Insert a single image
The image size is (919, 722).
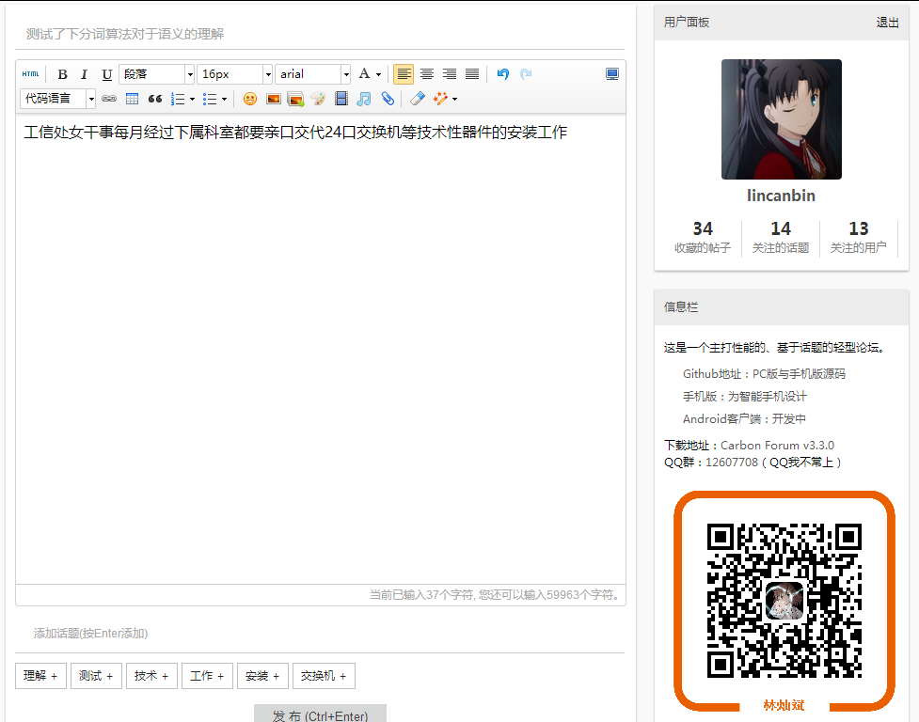273,99
